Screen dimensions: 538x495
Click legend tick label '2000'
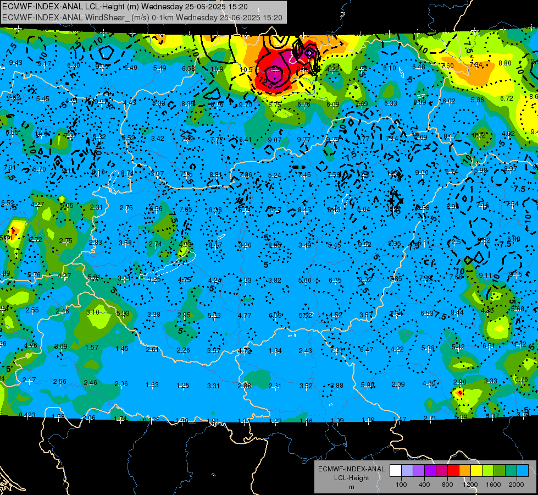(x=517, y=485)
